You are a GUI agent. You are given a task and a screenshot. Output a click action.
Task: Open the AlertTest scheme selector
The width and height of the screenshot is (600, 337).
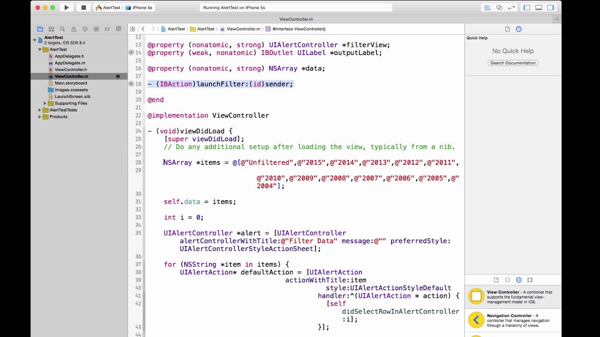point(107,7)
